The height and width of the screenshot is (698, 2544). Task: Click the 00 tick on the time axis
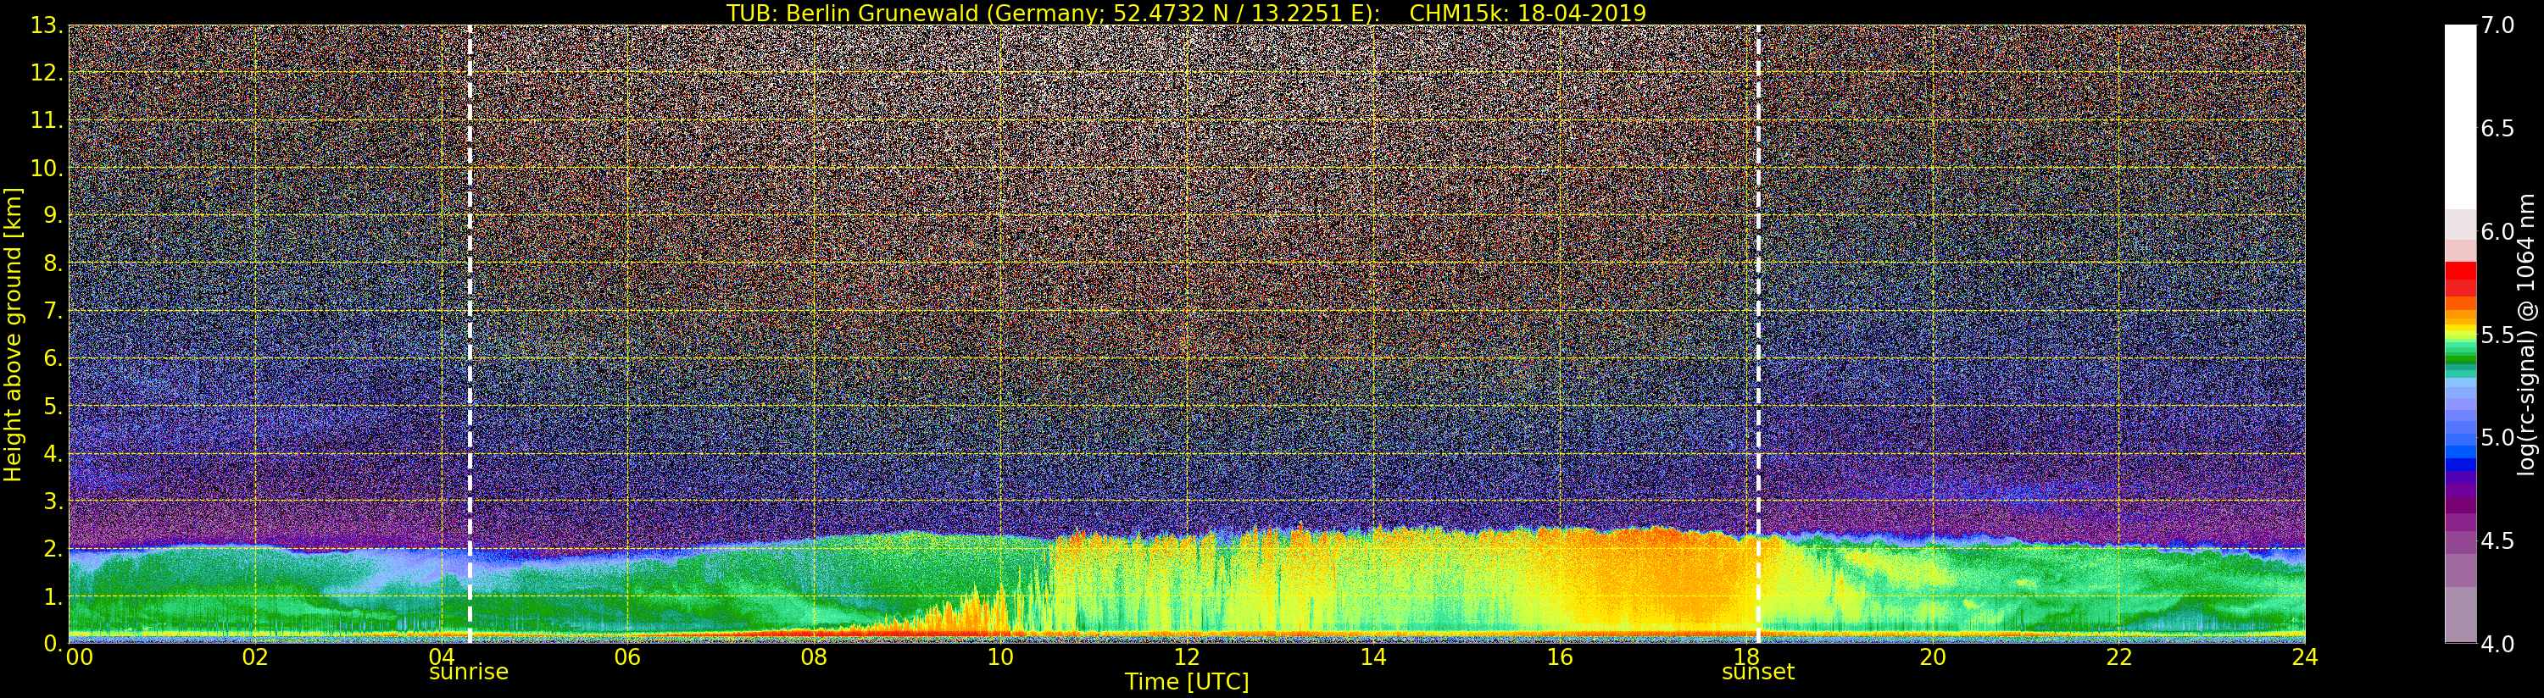click(x=79, y=657)
